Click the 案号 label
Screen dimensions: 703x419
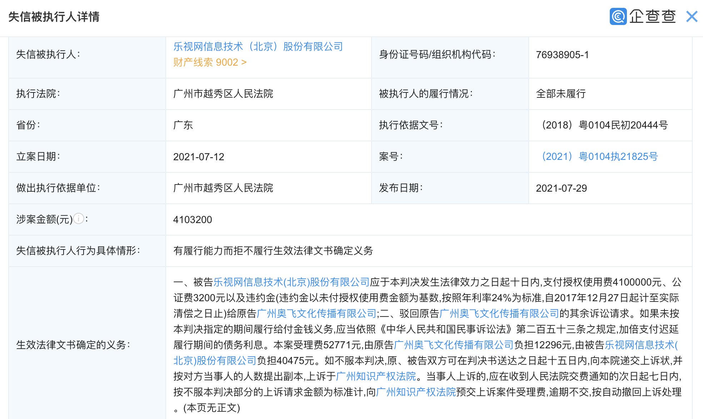391,157
